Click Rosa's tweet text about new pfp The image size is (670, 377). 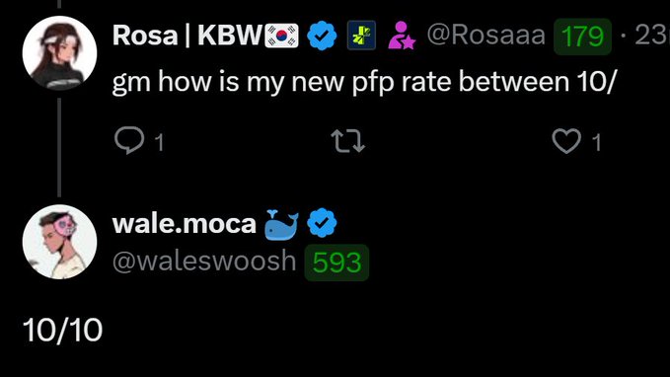[x=363, y=82]
